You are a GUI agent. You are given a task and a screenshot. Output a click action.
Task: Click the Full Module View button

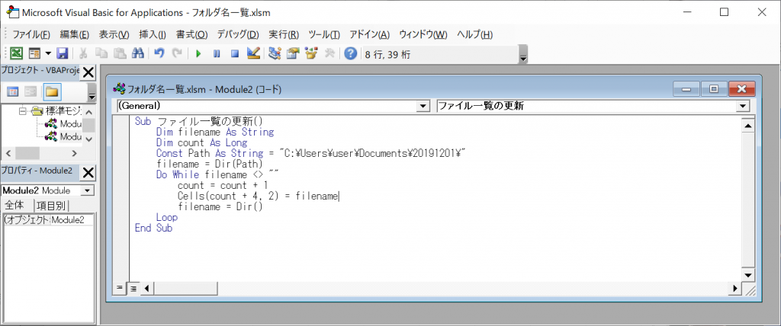coord(133,288)
